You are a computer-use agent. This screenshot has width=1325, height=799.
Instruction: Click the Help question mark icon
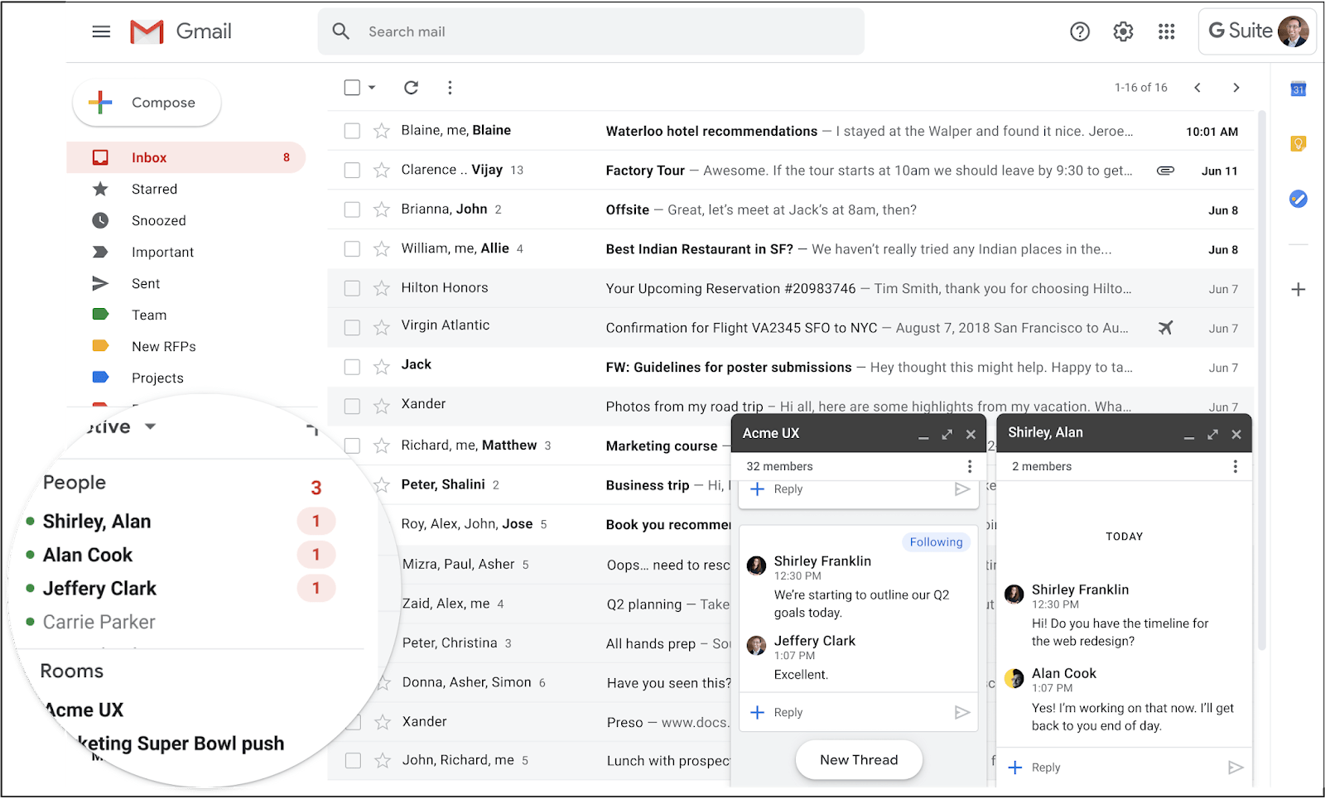click(1079, 31)
